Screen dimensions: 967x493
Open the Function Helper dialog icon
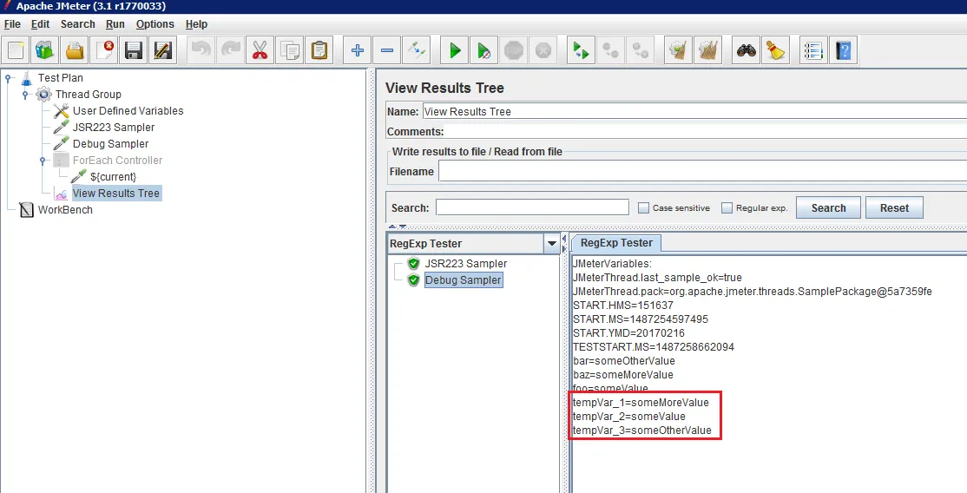click(x=813, y=50)
